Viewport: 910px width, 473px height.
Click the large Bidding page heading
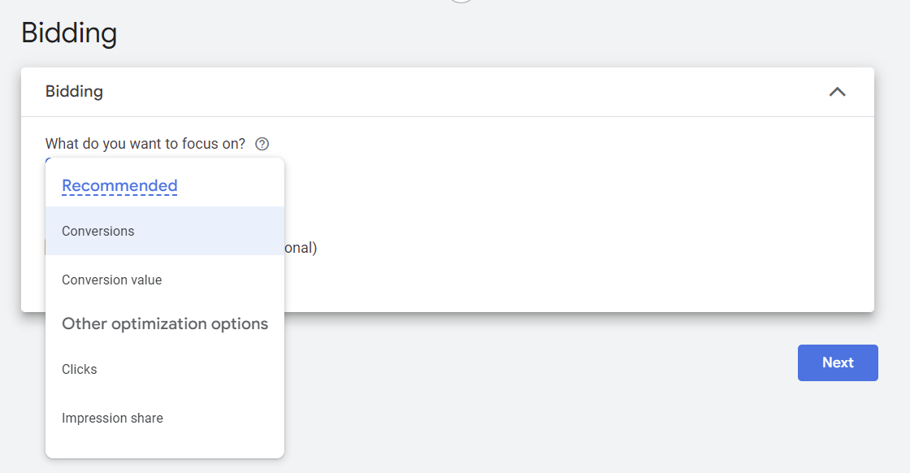pyautogui.click(x=69, y=33)
